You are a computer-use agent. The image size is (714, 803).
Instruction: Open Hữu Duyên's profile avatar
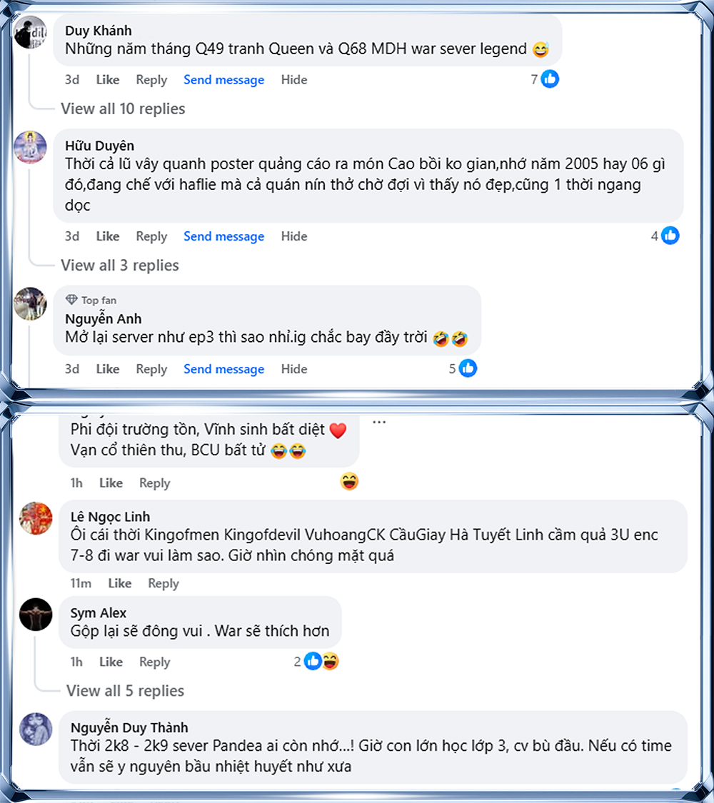tap(31, 147)
